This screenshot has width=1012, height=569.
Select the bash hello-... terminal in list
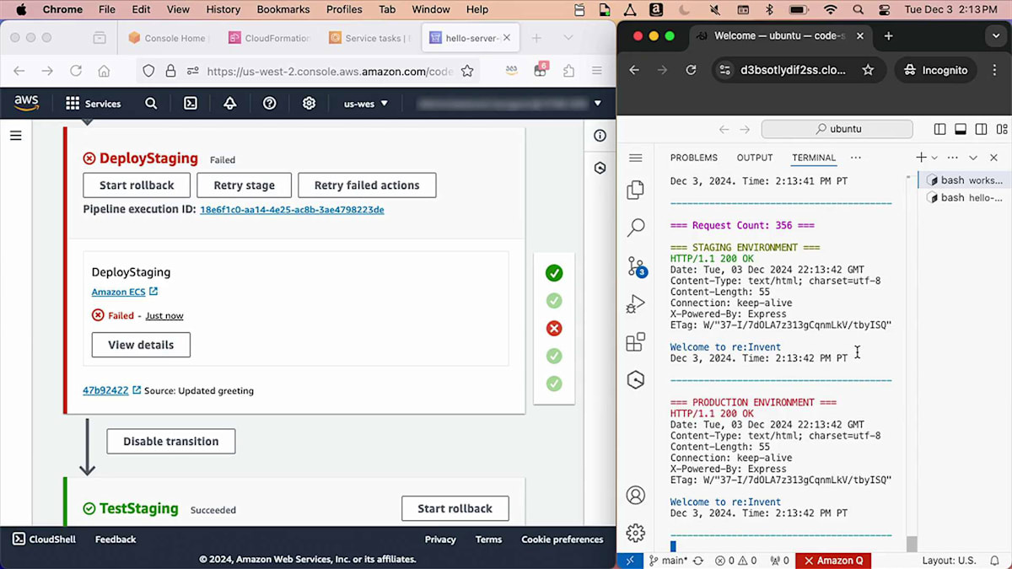(965, 198)
